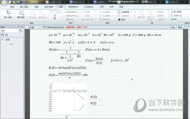Image resolution: width=190 pixels, height=119 pixels.
Task: Click the Remove Trace icon in the ribbon
Action: coord(42,13)
